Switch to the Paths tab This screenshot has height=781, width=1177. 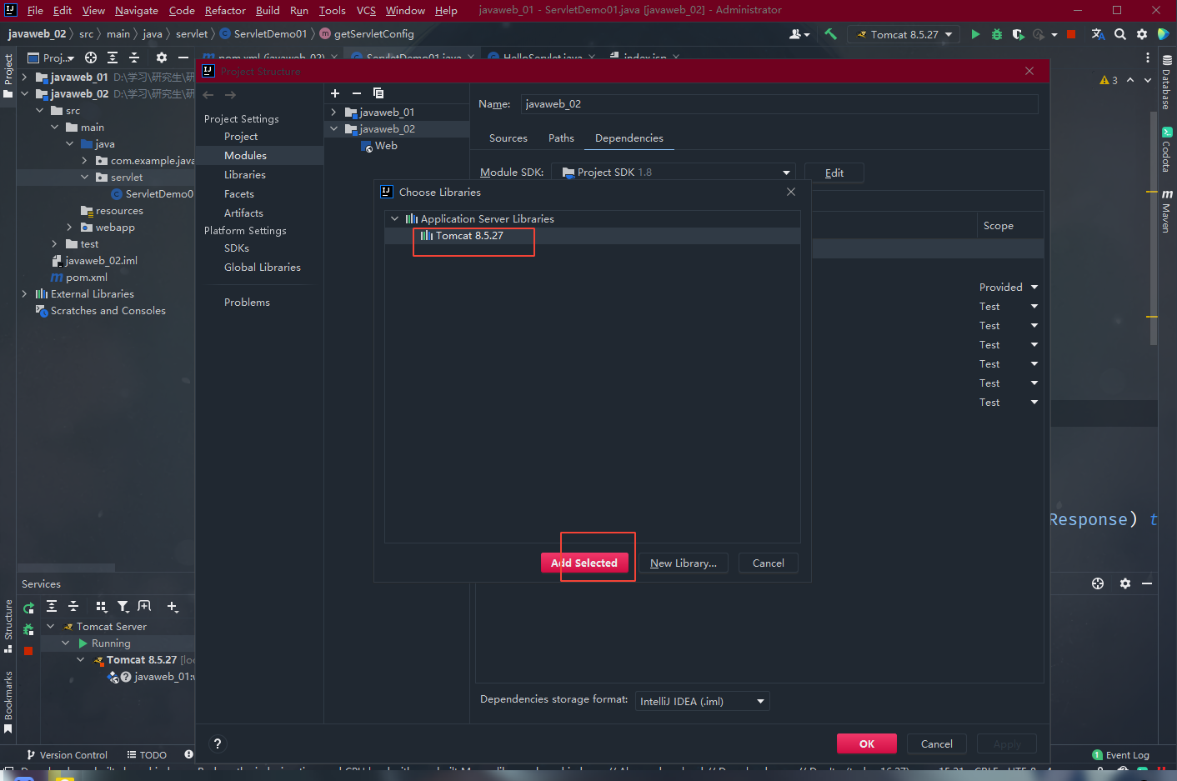(x=561, y=138)
